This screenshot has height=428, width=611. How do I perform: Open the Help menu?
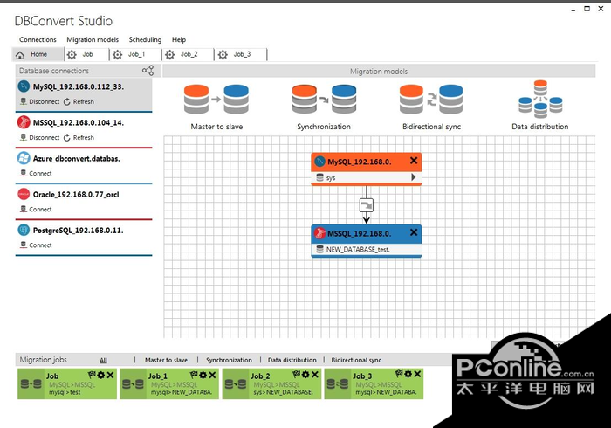(x=179, y=40)
